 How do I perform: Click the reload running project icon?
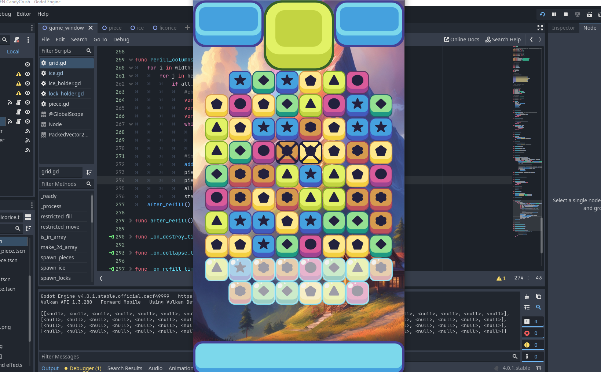[542, 14]
